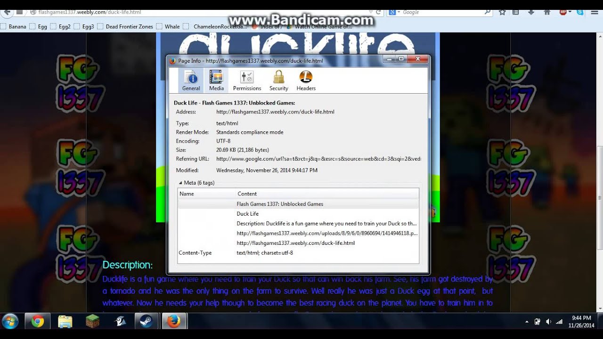The image size is (603, 339).
Task: Switch to Firefox taskbar button
Action: [174, 322]
